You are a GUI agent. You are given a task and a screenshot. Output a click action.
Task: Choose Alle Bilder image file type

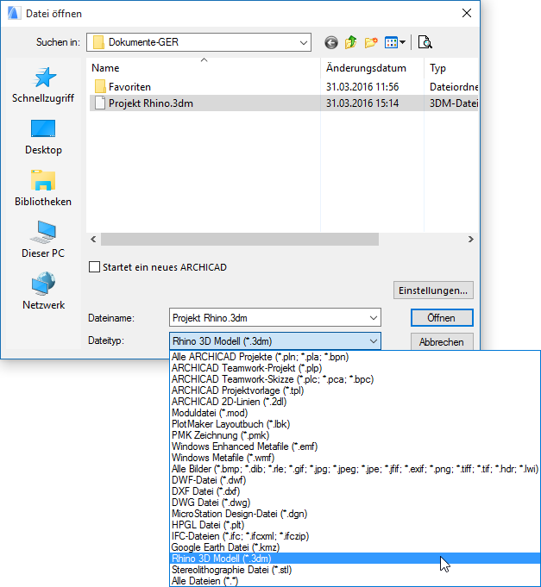355,469
